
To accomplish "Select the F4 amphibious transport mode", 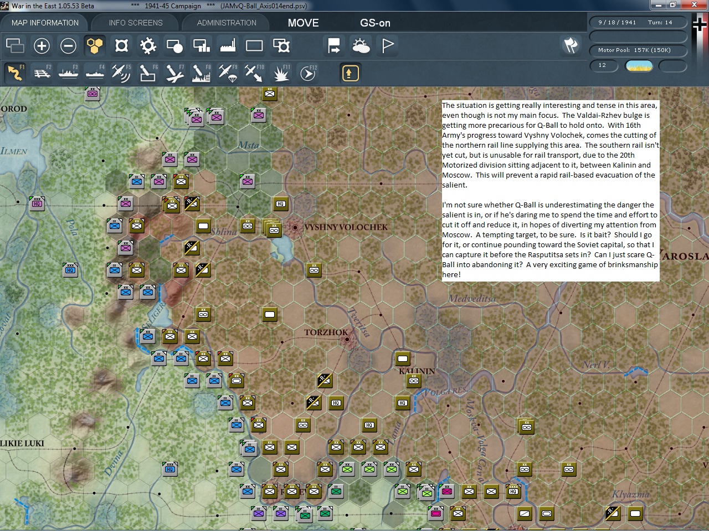I will [x=95, y=72].
